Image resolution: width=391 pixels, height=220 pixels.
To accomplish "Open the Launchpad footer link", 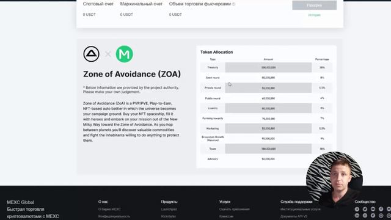I will click(x=169, y=209).
